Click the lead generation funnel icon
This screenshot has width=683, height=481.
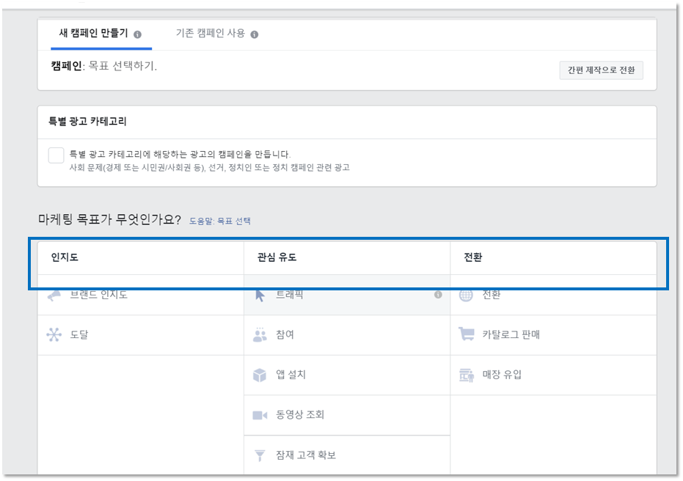(260, 455)
